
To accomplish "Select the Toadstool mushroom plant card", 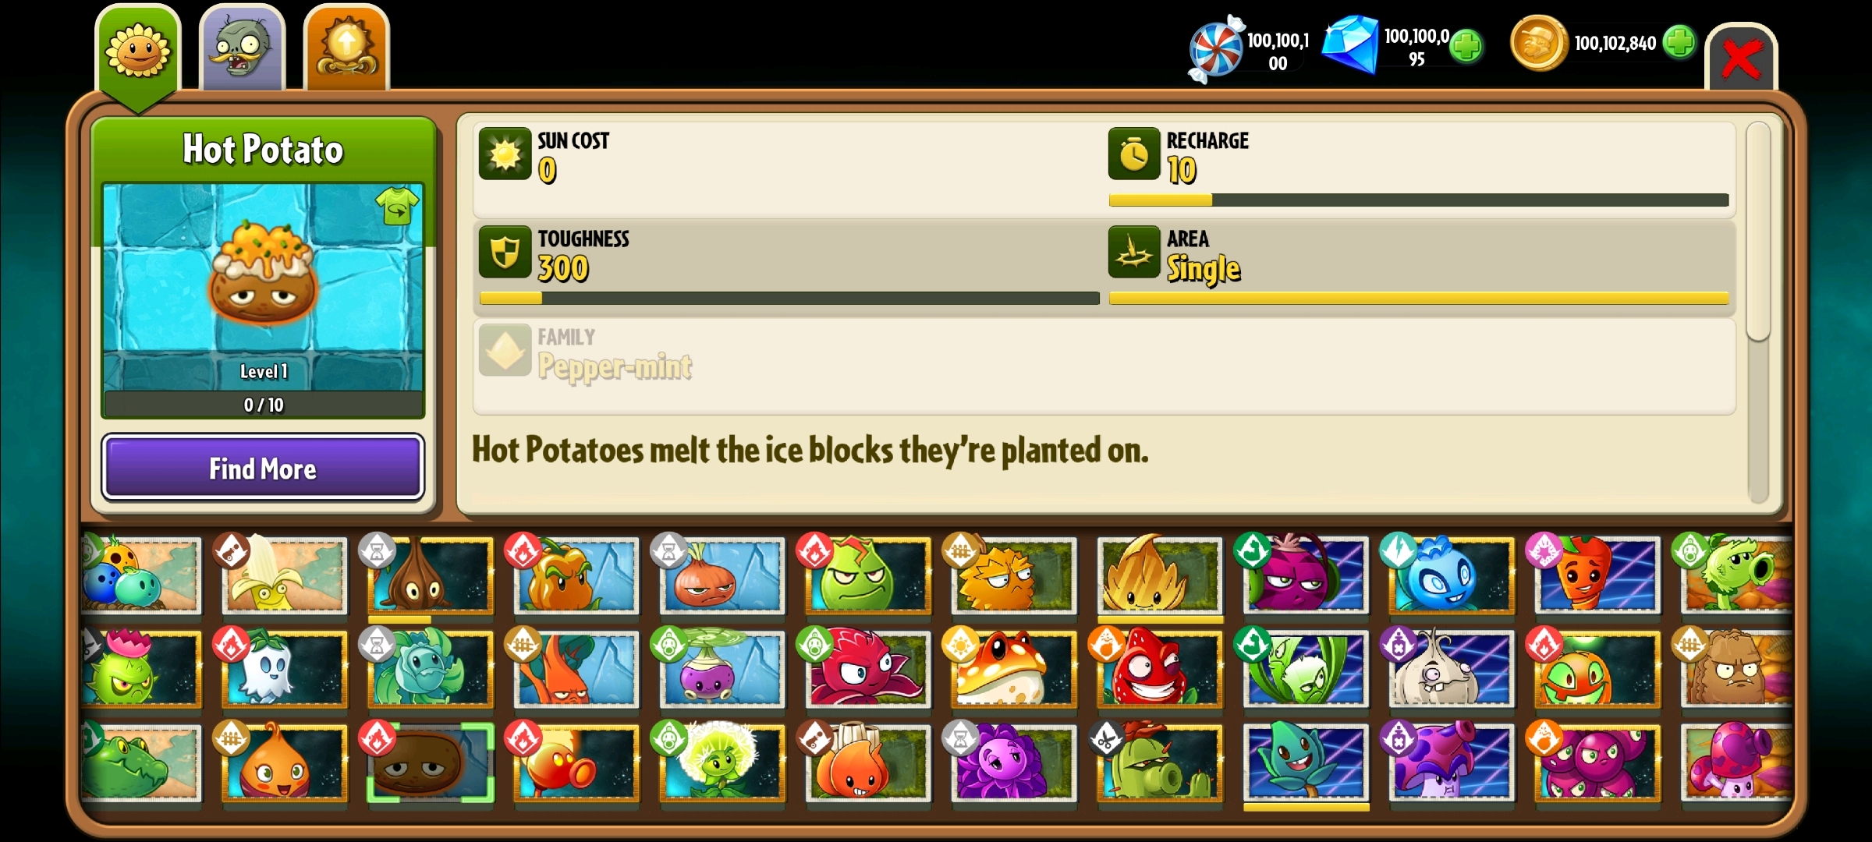I will pyautogui.click(x=1014, y=669).
